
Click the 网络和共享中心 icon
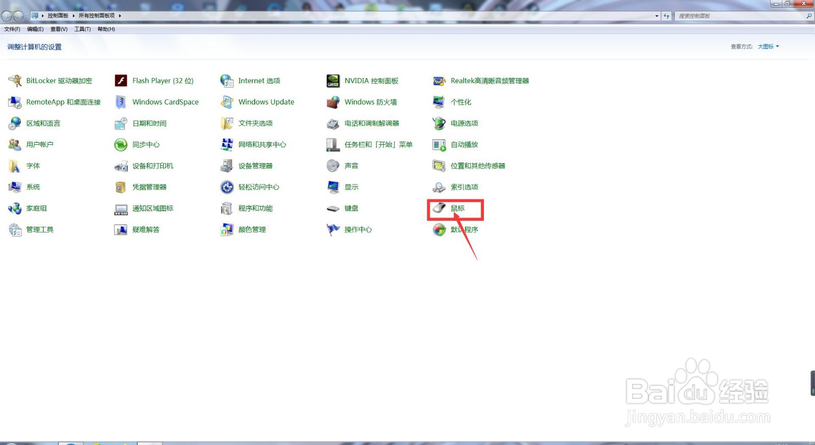(x=227, y=145)
